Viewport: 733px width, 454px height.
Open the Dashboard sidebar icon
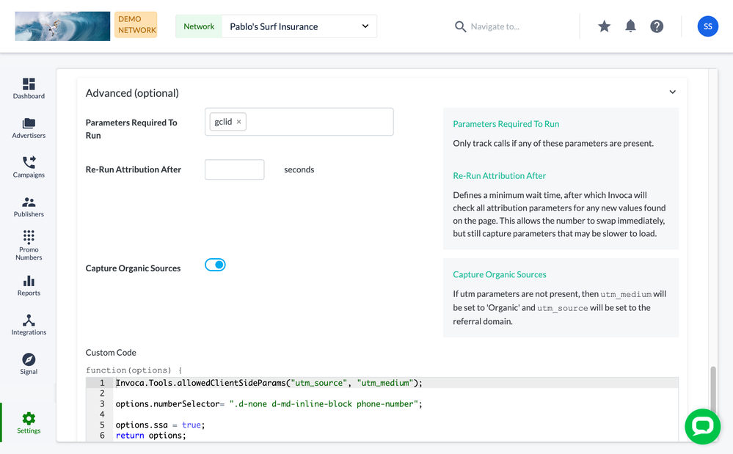[x=29, y=88]
